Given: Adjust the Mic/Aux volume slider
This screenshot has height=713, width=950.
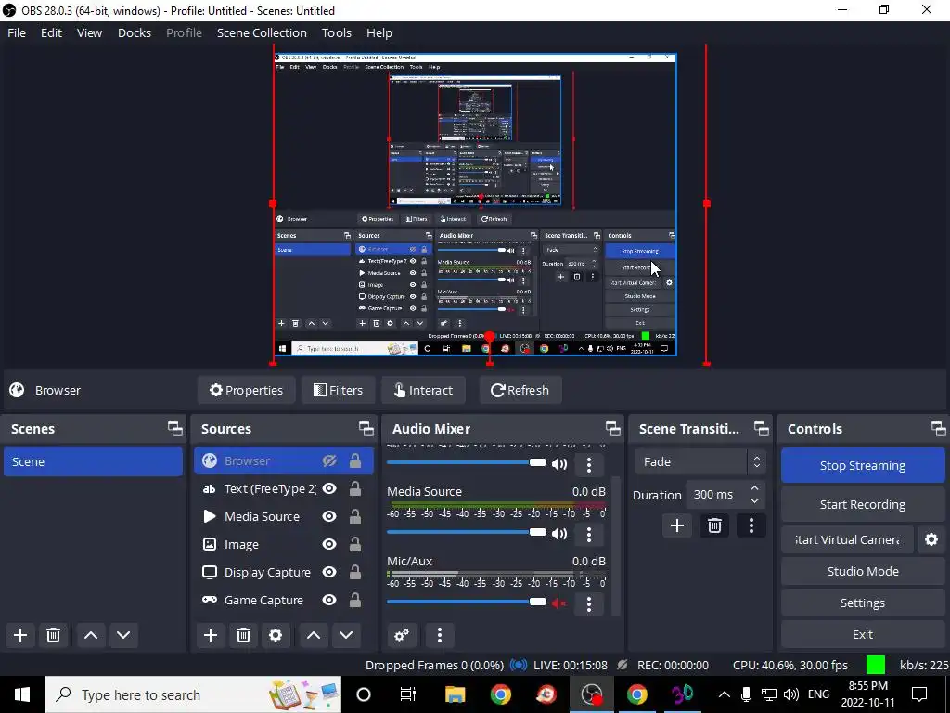Looking at the screenshot, I should coord(467,602).
